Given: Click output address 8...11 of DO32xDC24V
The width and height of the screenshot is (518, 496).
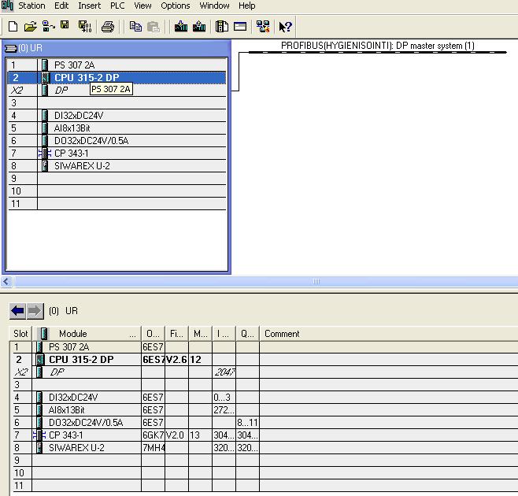Looking at the screenshot, I should (x=247, y=422).
